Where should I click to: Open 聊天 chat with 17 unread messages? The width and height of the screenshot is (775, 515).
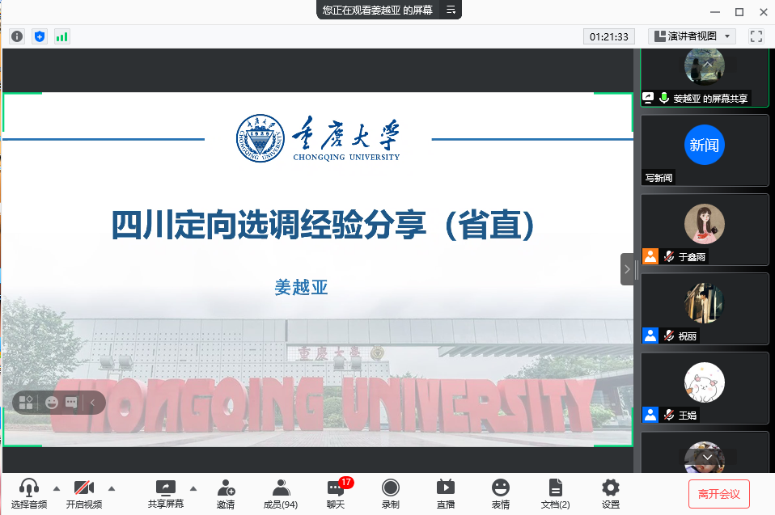(336, 492)
